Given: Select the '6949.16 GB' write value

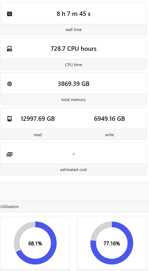Looking at the screenshot, I should point(109,118).
